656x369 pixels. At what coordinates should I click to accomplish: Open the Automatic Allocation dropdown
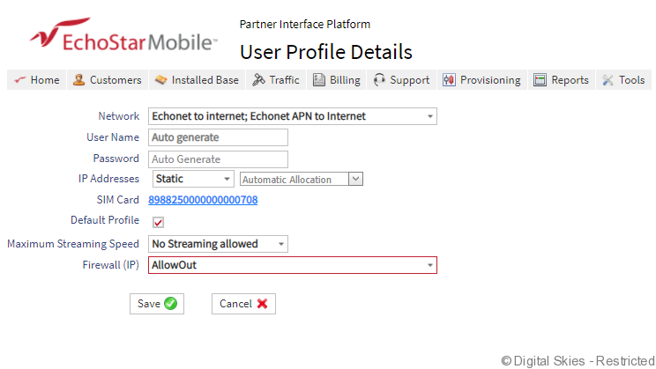(x=355, y=180)
